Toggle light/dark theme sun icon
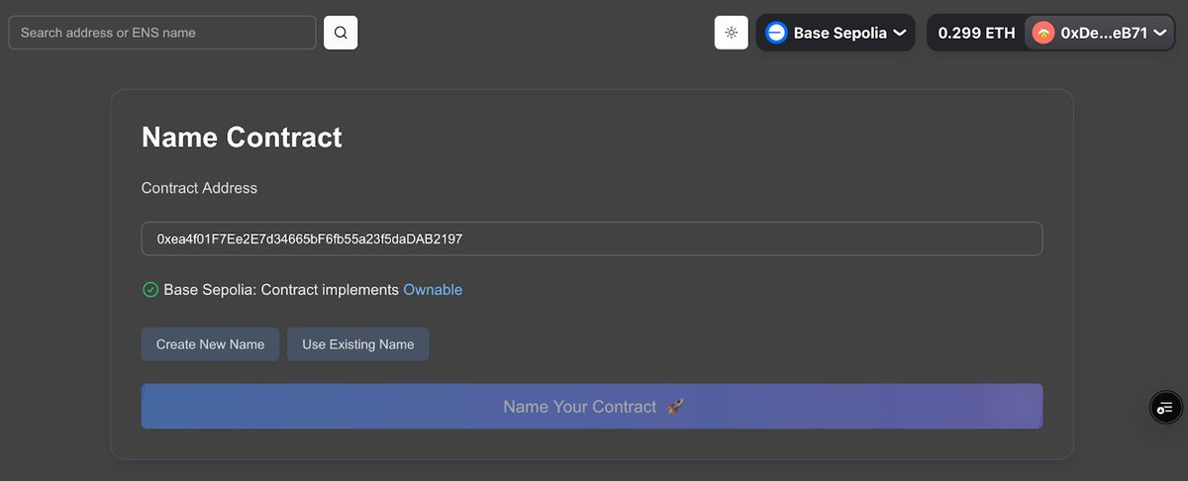The width and height of the screenshot is (1188, 481). pyautogui.click(x=731, y=33)
